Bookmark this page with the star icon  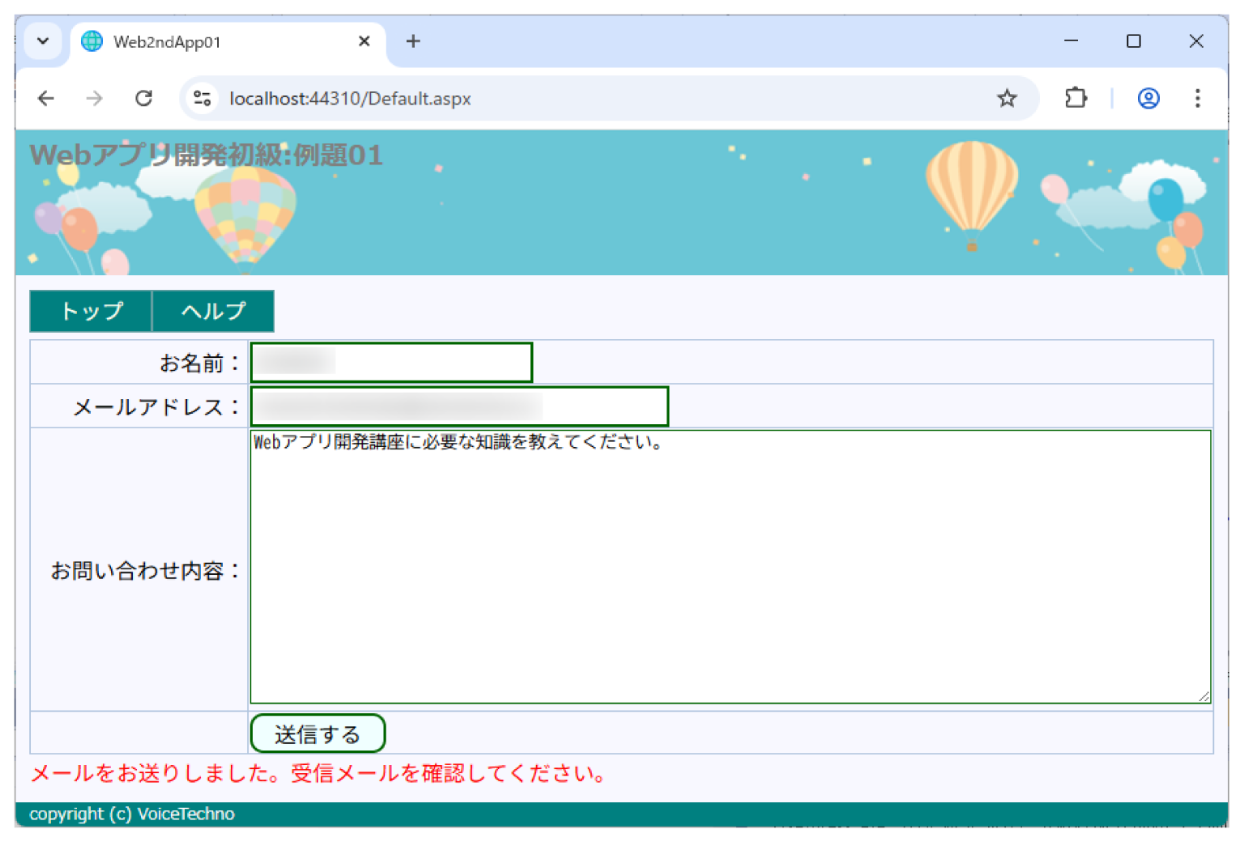point(1007,98)
